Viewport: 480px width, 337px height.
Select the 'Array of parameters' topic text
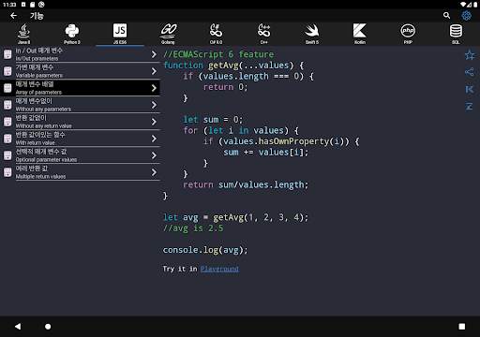point(38,93)
